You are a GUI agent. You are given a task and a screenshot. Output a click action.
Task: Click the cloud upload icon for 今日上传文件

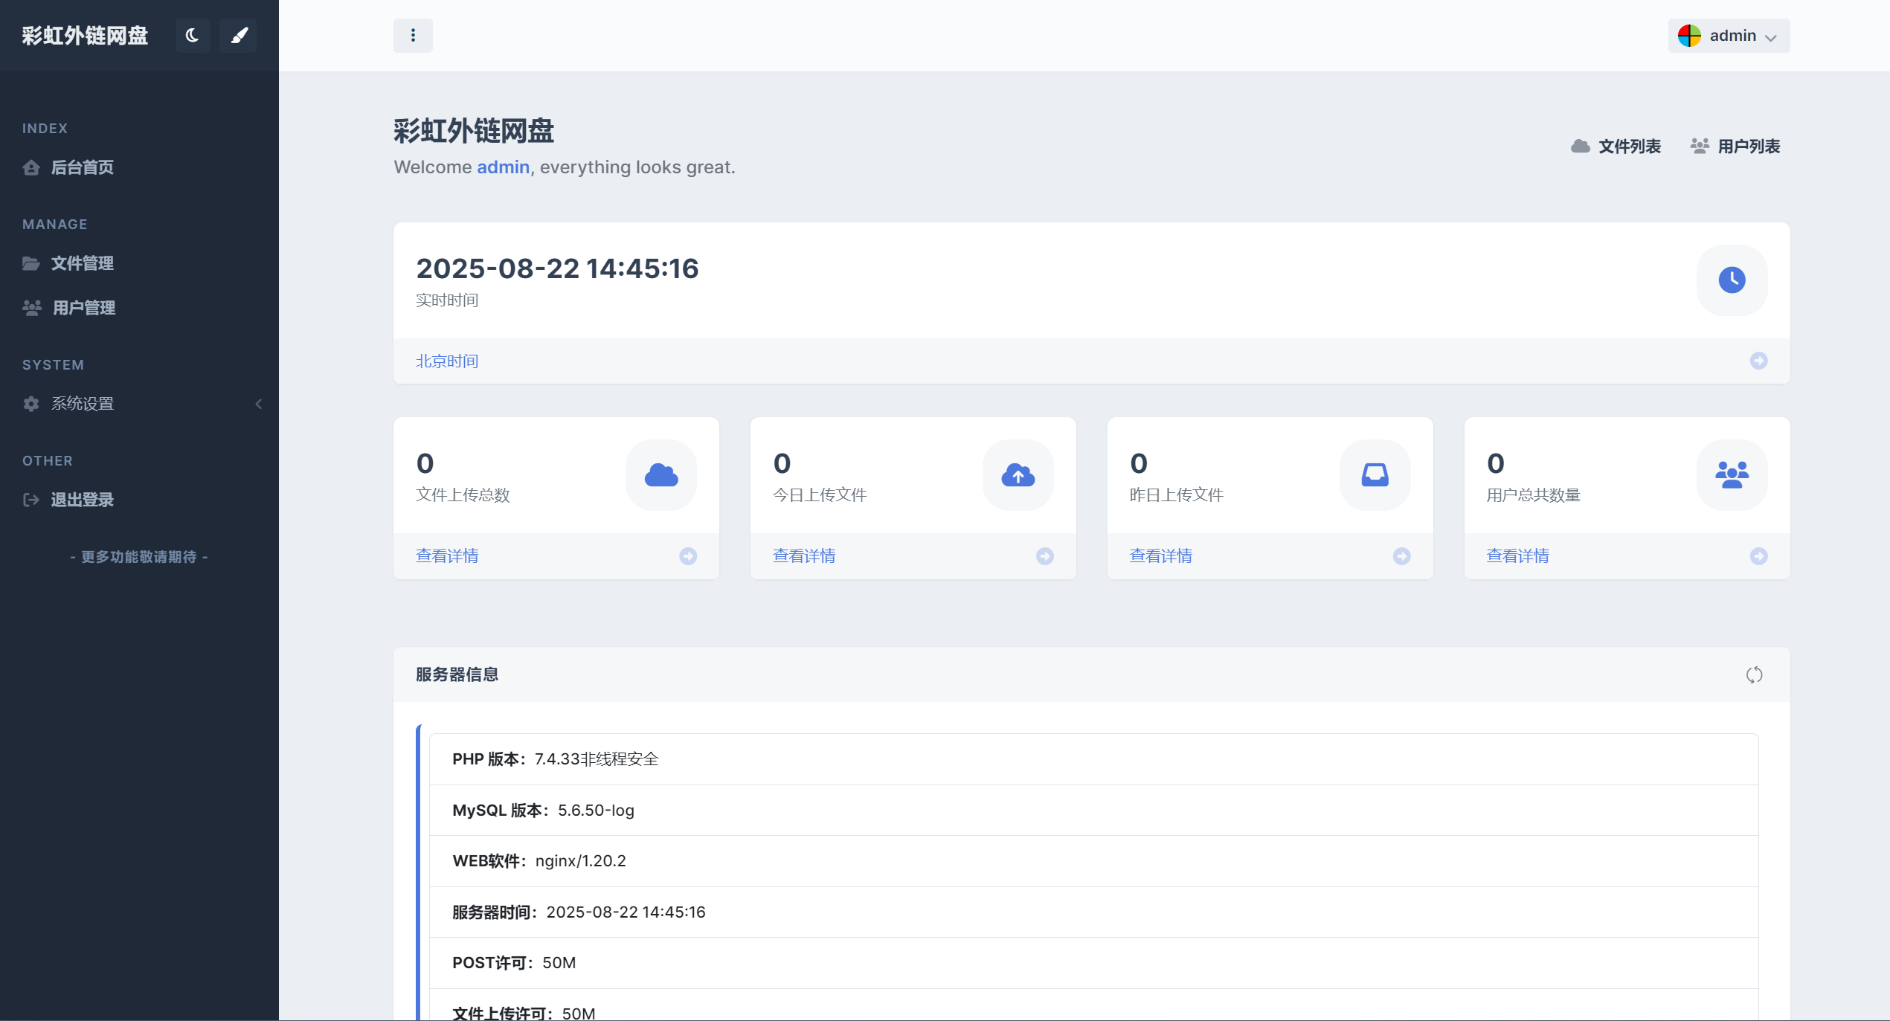(x=1018, y=475)
